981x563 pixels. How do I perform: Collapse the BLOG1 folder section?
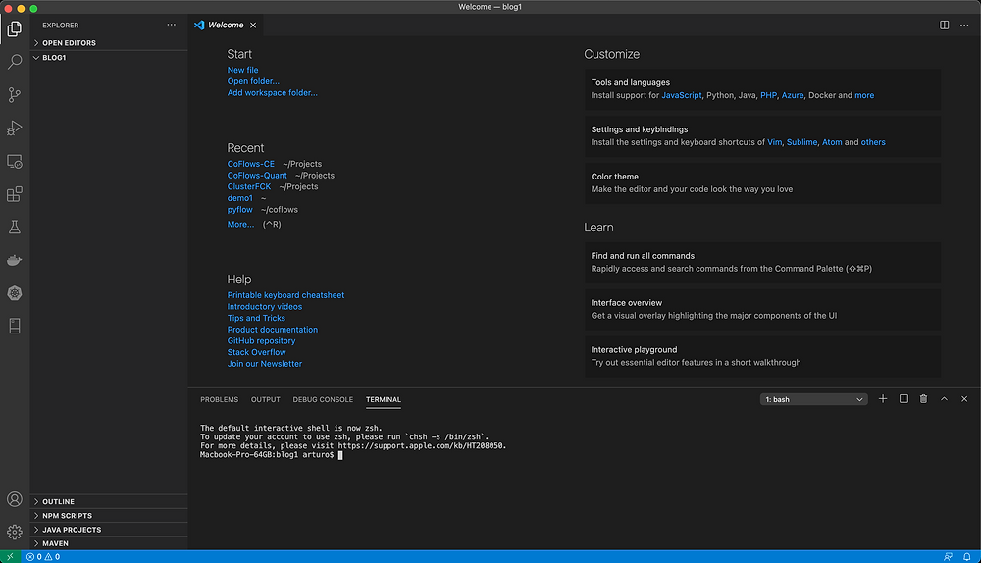[109, 58]
